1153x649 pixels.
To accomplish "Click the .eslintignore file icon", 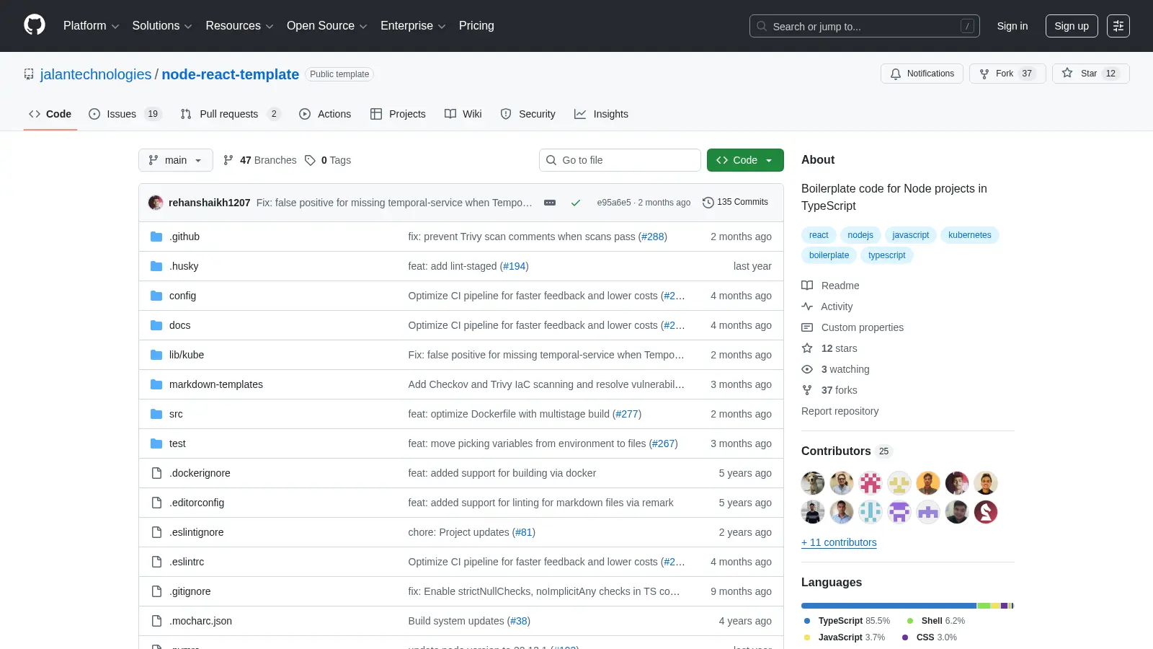I will pos(156,532).
